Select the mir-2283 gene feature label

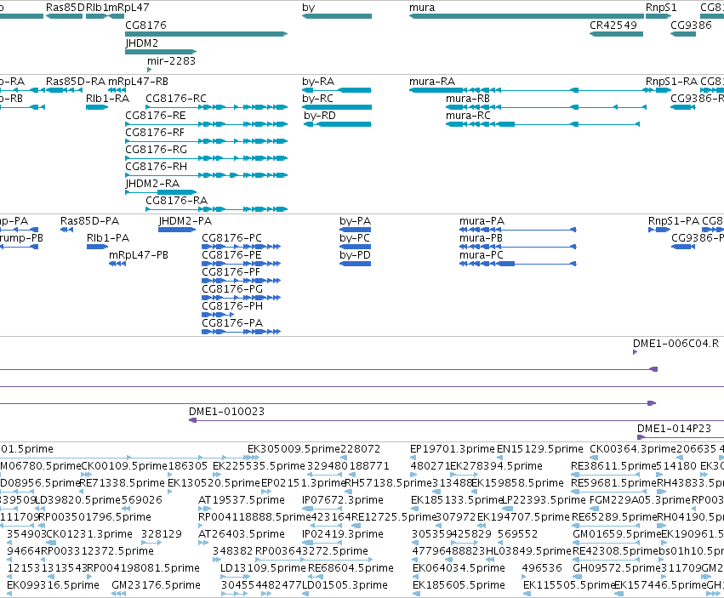coord(171,61)
